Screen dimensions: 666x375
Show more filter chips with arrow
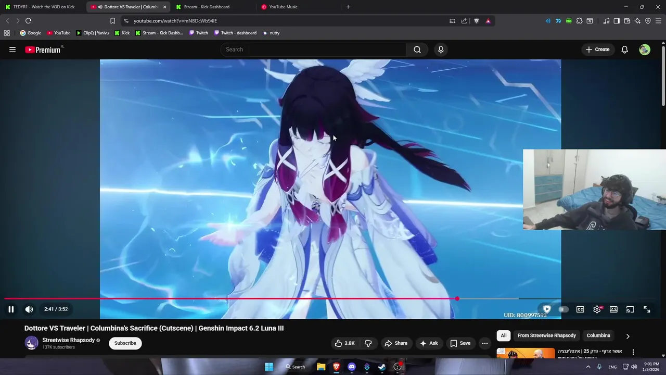pyautogui.click(x=627, y=336)
